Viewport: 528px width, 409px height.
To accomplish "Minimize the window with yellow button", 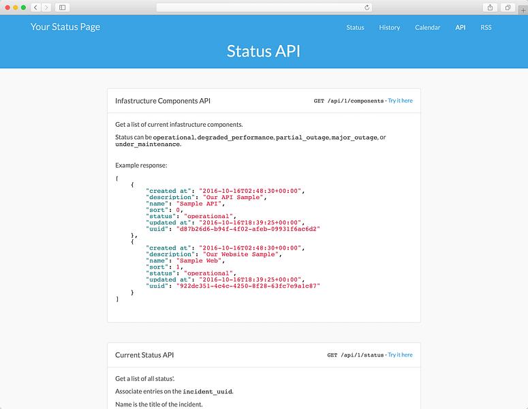I will click(16, 7).
